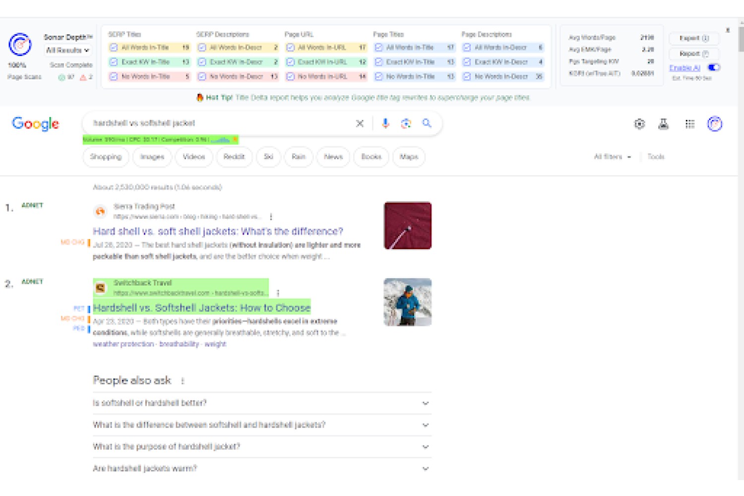Start voice search with the microphone icon
Viewport: 744px width, 496px height.
pos(385,124)
